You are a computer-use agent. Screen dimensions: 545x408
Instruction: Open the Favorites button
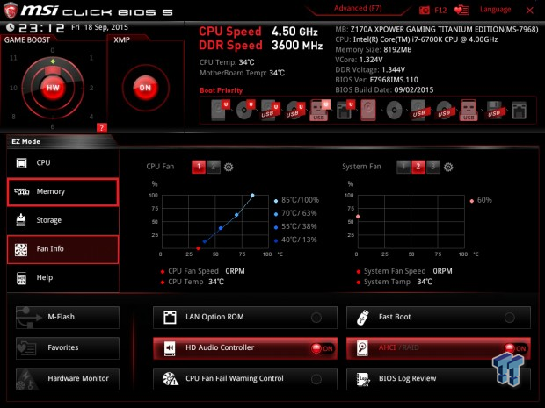click(x=68, y=348)
